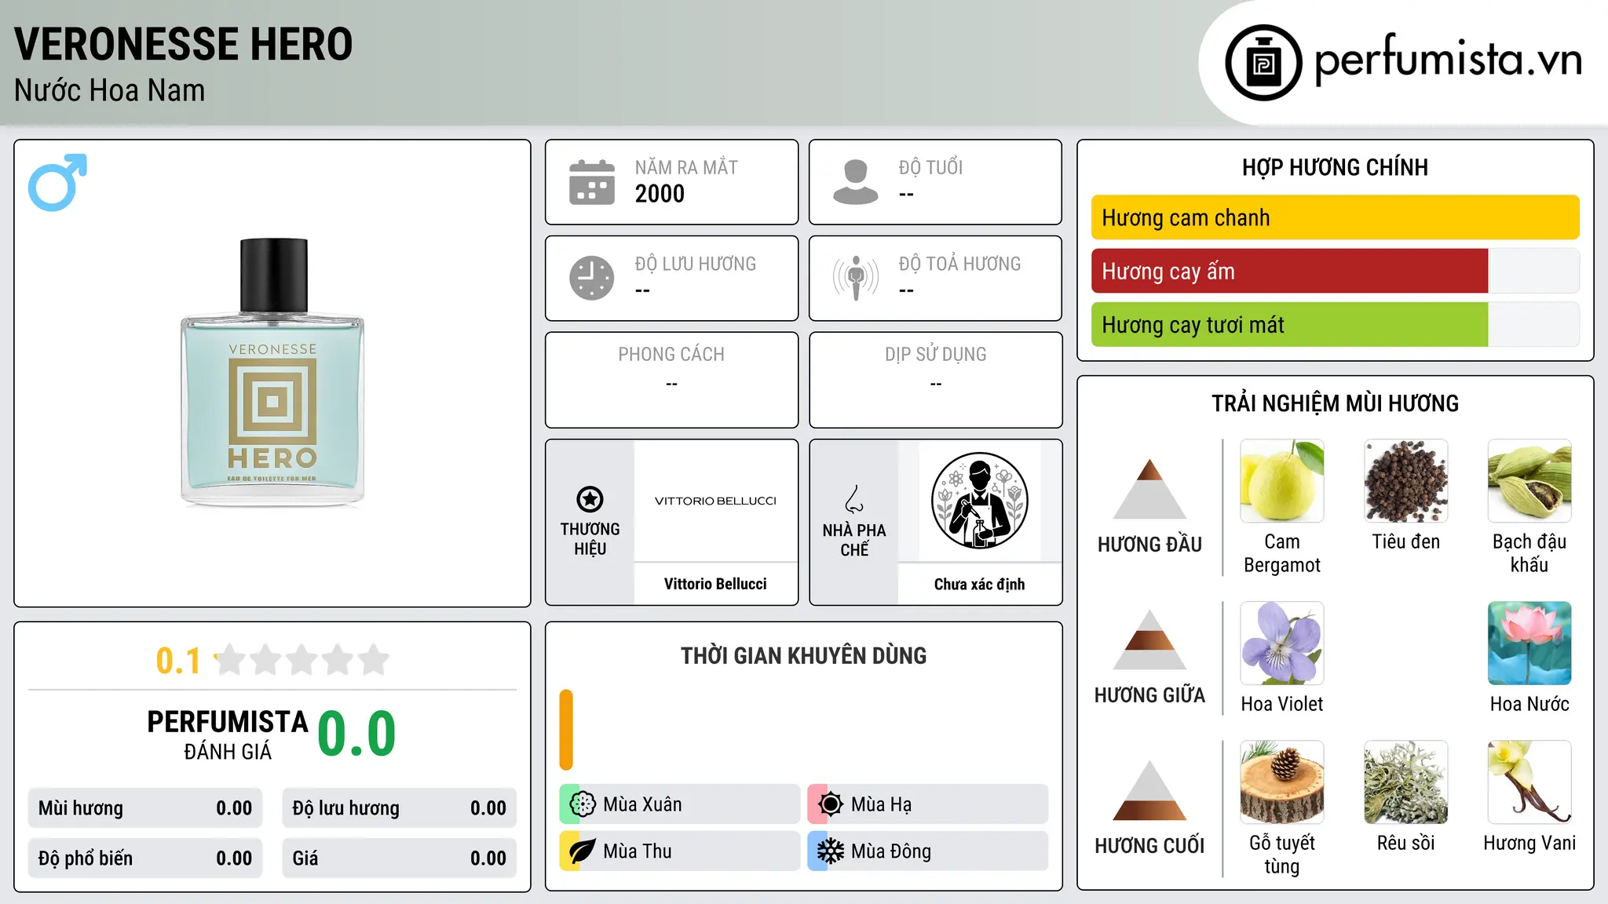Screen dimensions: 1608x904
Task: Open the Hương Vani note image
Action: coord(1529,782)
